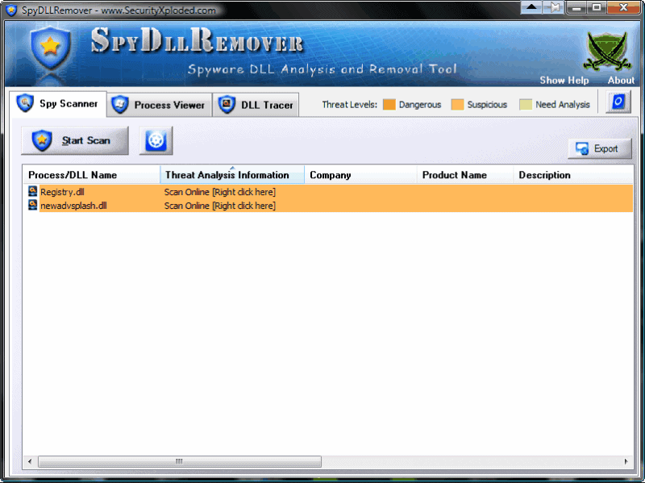Switch to the Process Viewer tab

coord(159,105)
